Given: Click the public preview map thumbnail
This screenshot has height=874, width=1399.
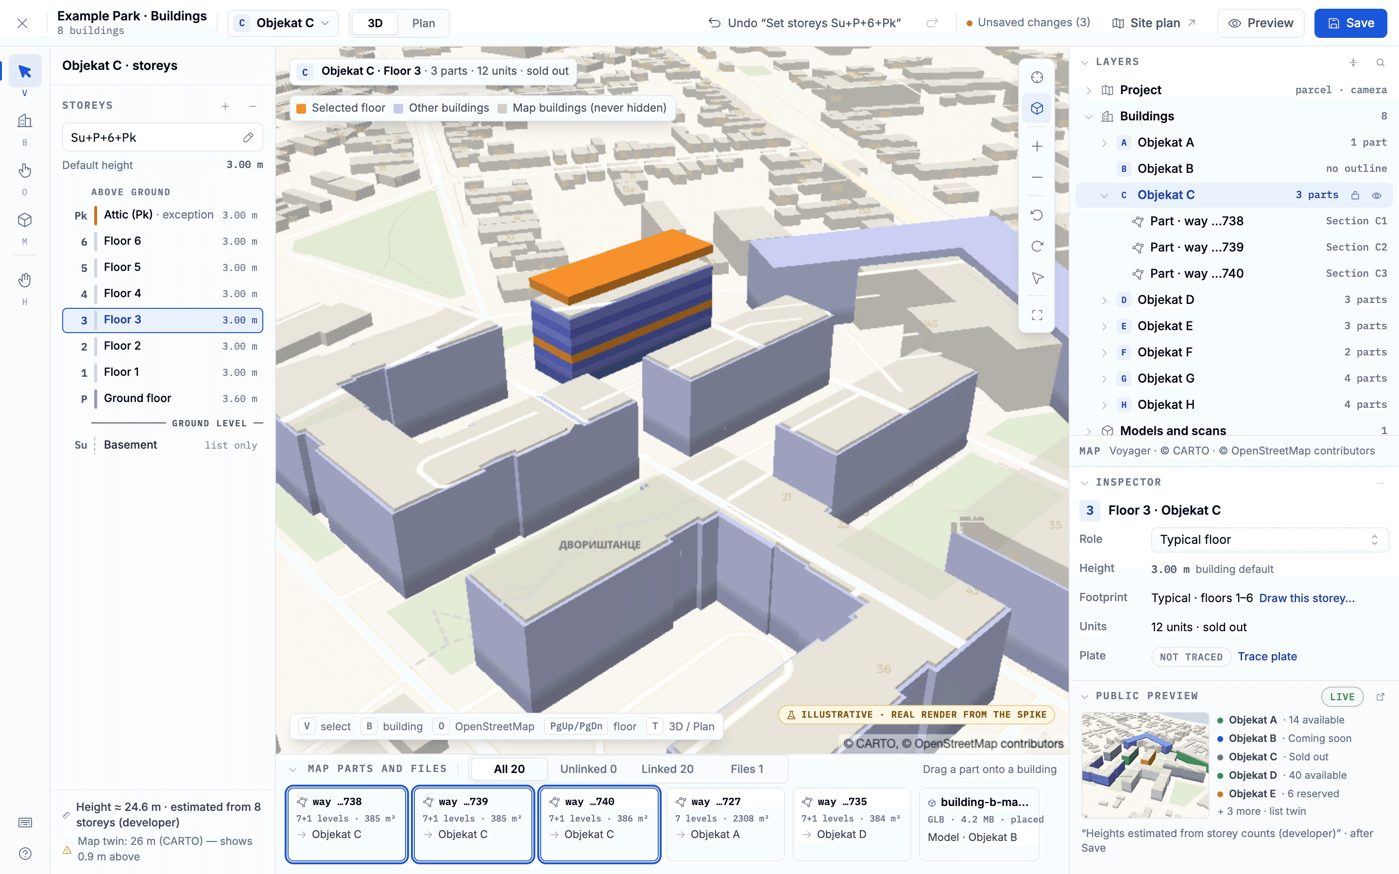Looking at the screenshot, I should click(x=1144, y=765).
